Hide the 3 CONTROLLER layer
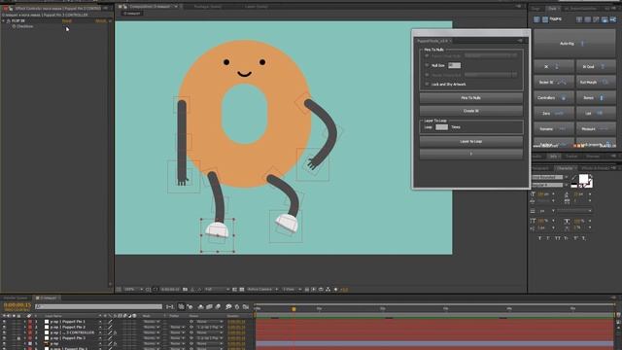Screen dimensions: 622x350 pos(4,332)
